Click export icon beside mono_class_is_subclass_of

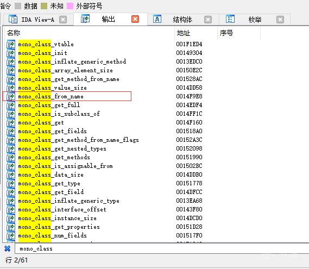pos(11,114)
